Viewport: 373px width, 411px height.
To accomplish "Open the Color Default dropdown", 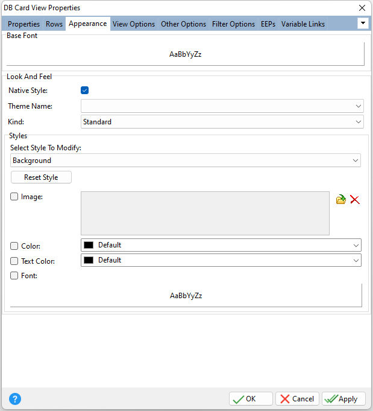I will (x=221, y=245).
